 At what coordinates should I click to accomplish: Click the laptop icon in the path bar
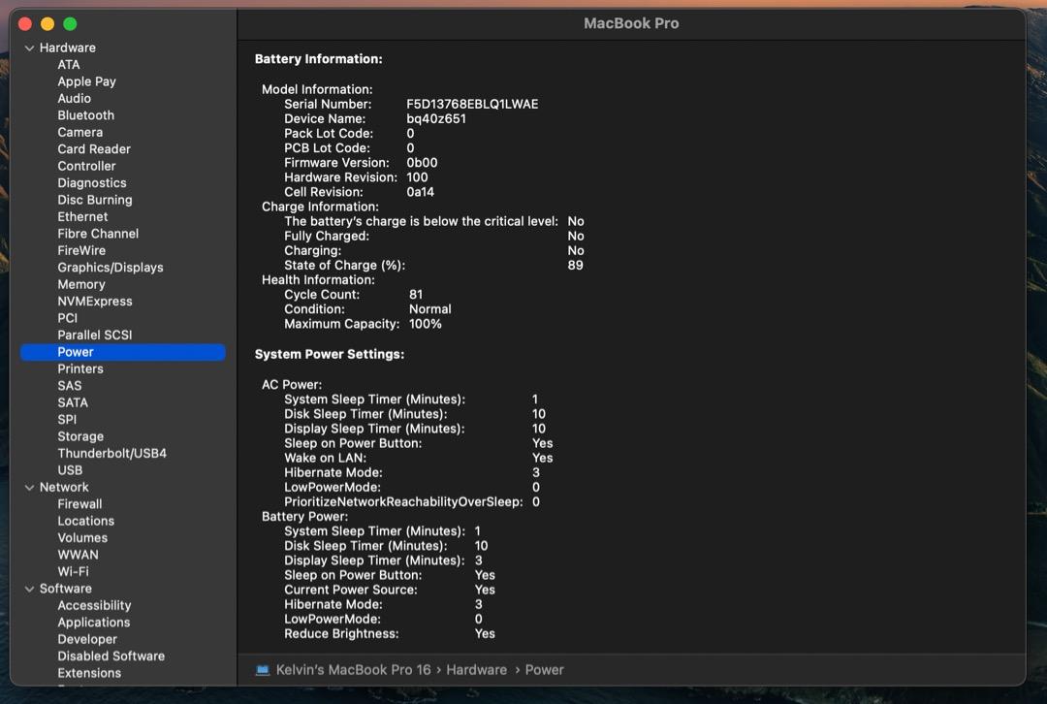pos(263,670)
